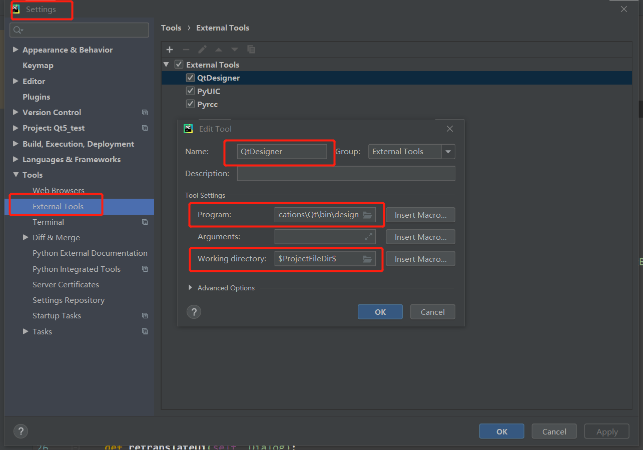Select Web Browsers under Tools
Image resolution: width=643 pixels, height=450 pixels.
[x=59, y=190]
